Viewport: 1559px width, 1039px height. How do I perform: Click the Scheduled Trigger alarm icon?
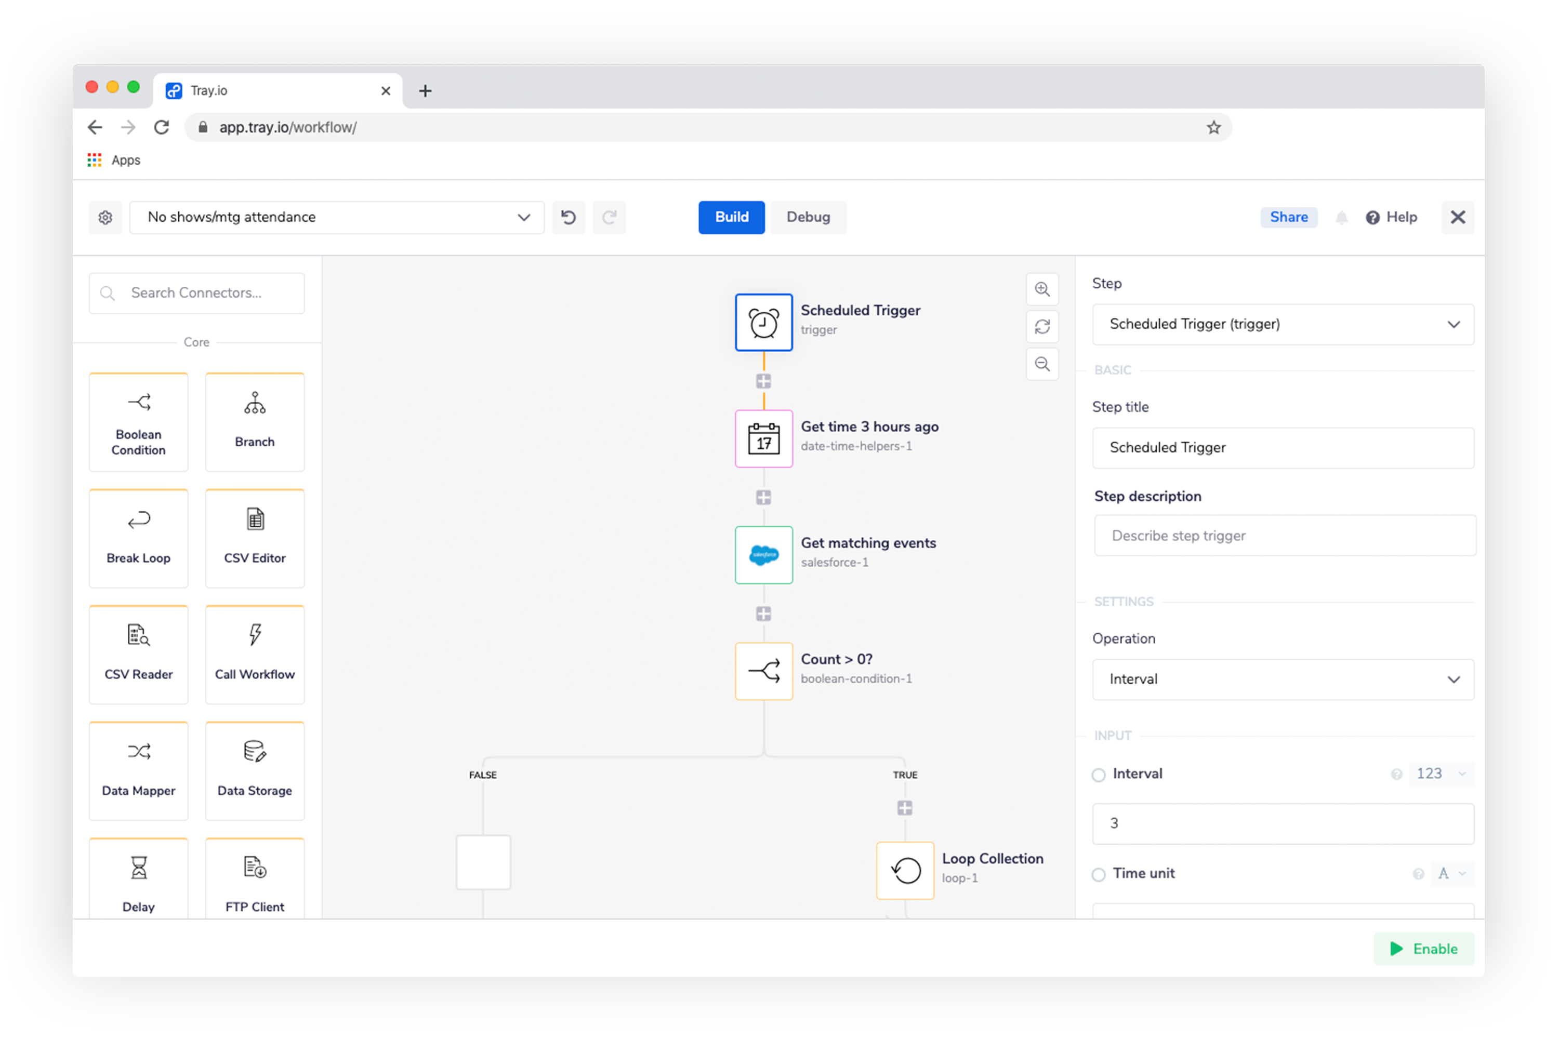(762, 320)
